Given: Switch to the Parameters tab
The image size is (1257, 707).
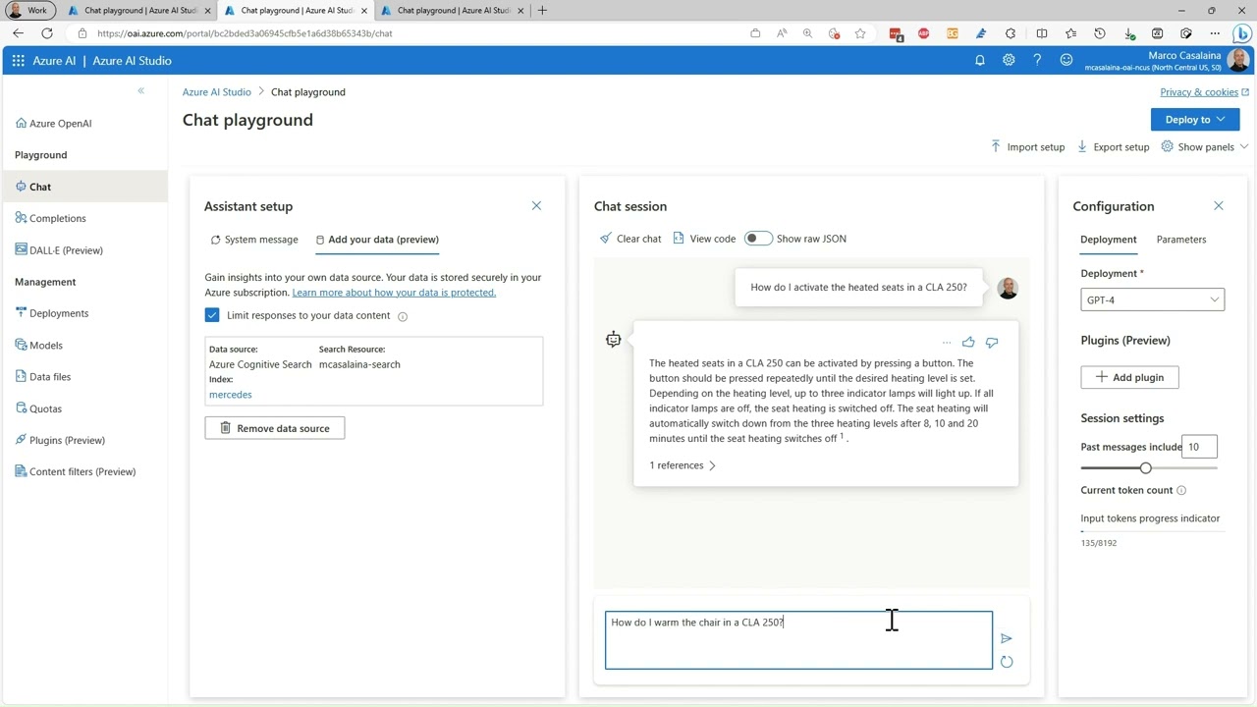Looking at the screenshot, I should (x=1181, y=240).
